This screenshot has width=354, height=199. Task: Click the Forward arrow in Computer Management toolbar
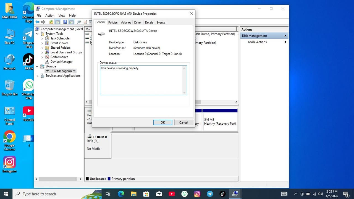(x=43, y=22)
